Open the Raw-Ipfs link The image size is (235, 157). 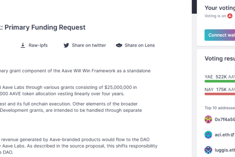pos(38,46)
